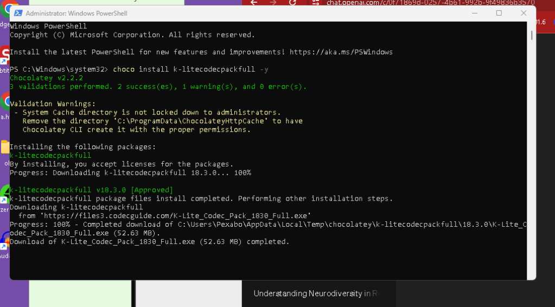Click 'Progress: Downloading k-litecodecpackfull 18.3.0... 100%'

[x=130, y=172]
